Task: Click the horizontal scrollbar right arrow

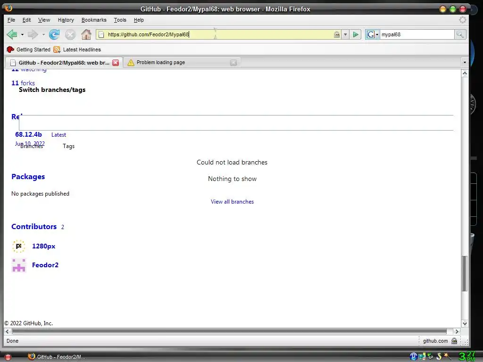Action: [x=457, y=331]
